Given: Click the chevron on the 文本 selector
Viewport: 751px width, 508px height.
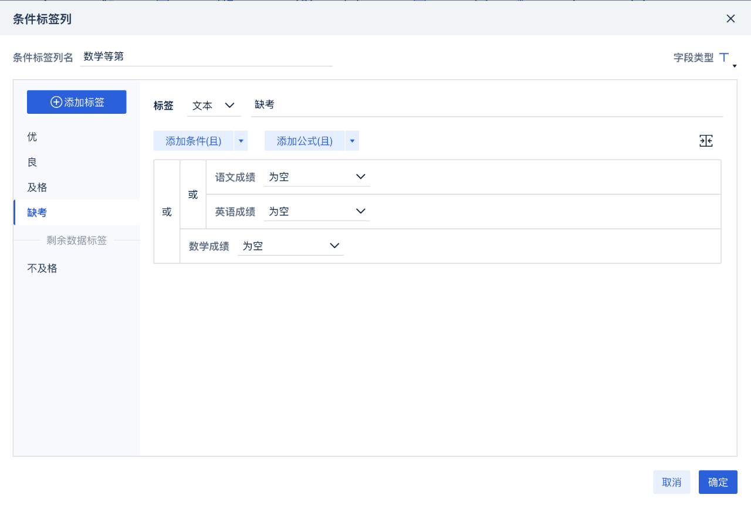Looking at the screenshot, I should pos(230,106).
